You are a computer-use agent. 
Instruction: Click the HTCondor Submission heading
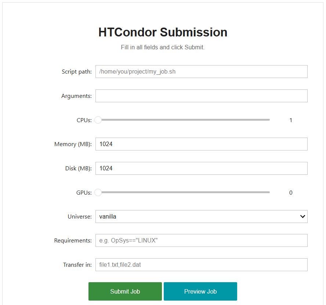coord(163,32)
